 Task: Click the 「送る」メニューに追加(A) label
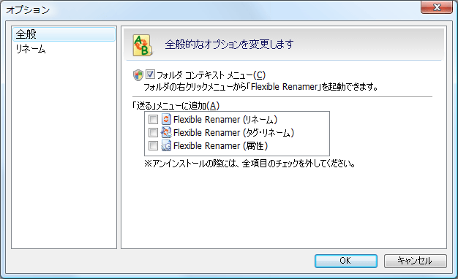pos(176,105)
